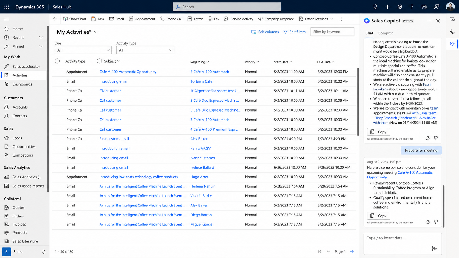The height and width of the screenshot is (258, 459).
Task: Toggle the select all rows circle
Action: point(57,61)
